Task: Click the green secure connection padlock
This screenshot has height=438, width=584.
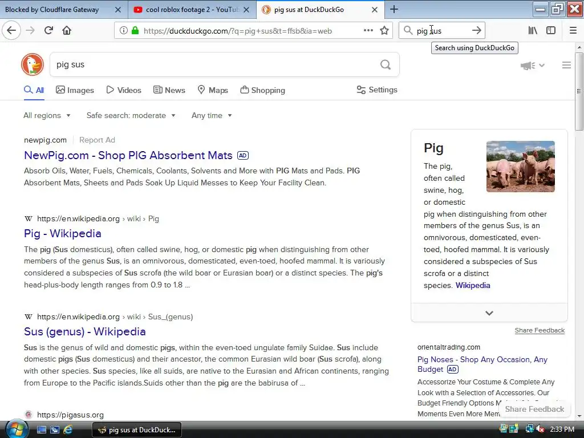Action: click(x=135, y=31)
